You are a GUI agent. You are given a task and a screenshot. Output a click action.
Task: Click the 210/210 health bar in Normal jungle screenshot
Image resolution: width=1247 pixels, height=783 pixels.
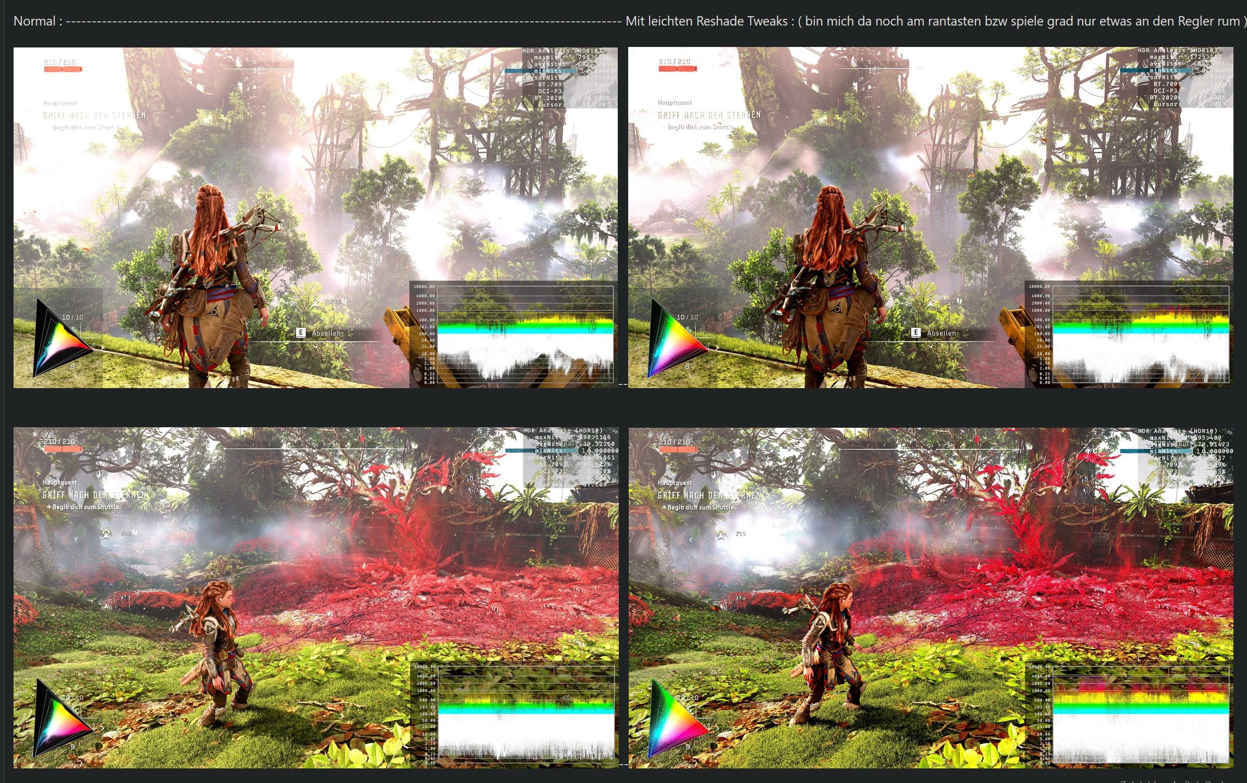tap(63, 65)
